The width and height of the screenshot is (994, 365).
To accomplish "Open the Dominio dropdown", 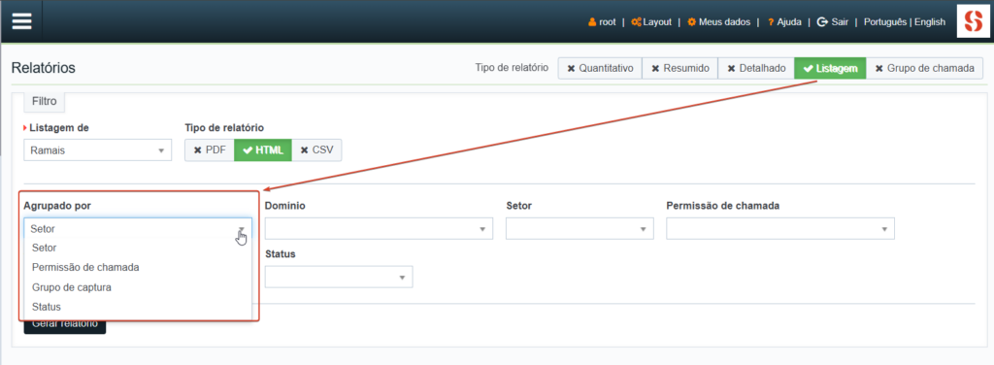I will pyautogui.click(x=380, y=229).
